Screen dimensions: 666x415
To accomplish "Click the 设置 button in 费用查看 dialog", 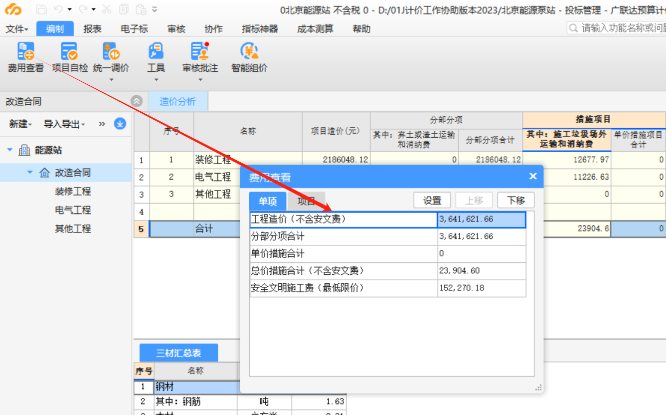I will (x=432, y=201).
